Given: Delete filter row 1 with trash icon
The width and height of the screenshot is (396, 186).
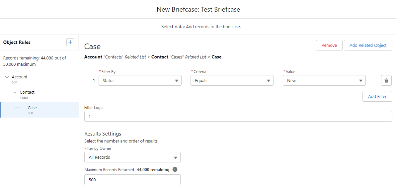Looking at the screenshot, I should pyautogui.click(x=386, y=80).
